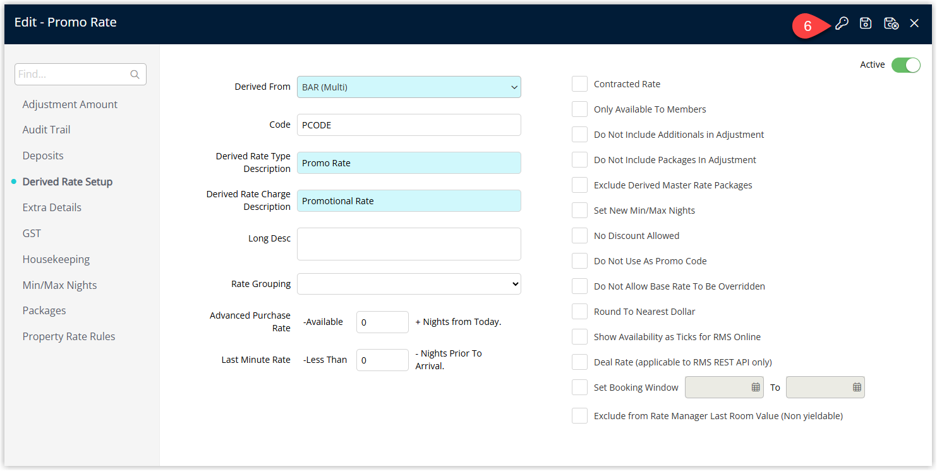Open the GST section
937x471 pixels.
(32, 233)
